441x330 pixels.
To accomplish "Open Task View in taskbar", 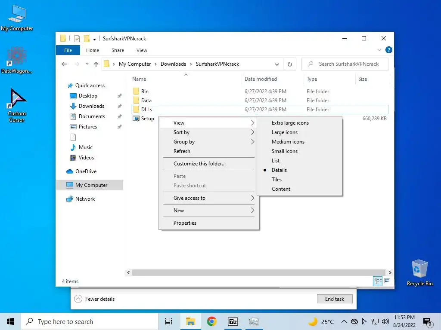I will click(169, 321).
